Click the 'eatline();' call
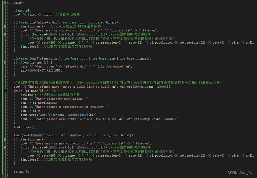Screen dimensions: 257x178 (30, 95)
